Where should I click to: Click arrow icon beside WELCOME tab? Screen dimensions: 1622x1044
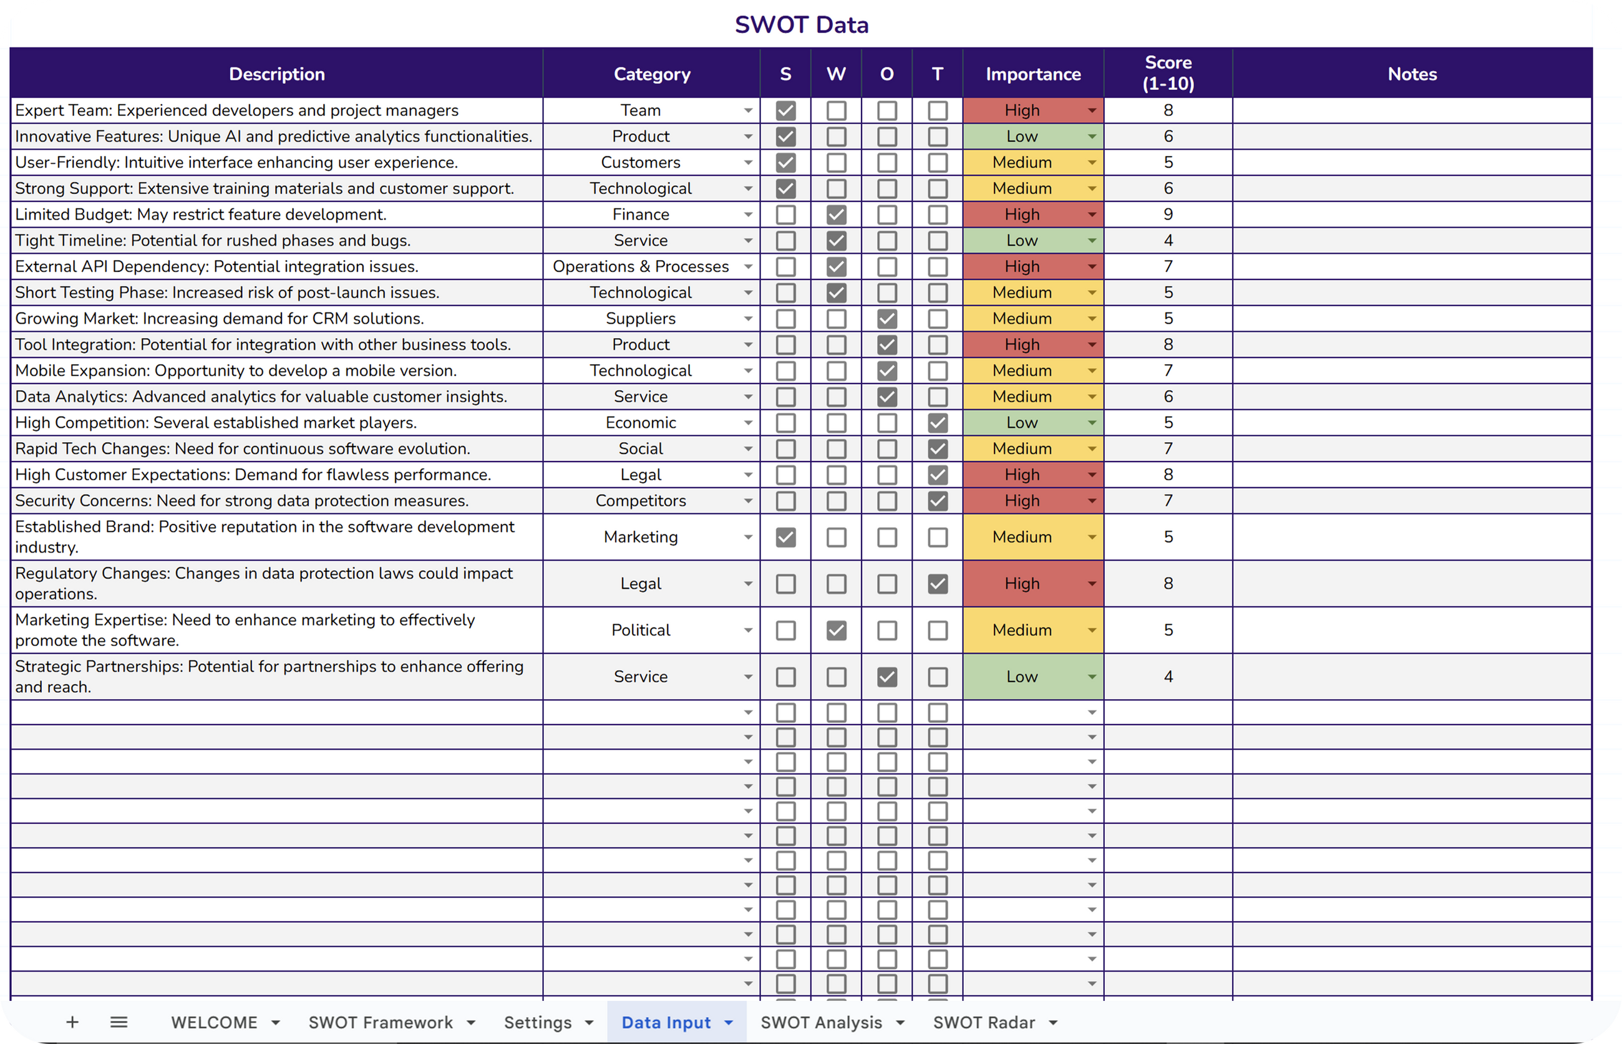[275, 1022]
